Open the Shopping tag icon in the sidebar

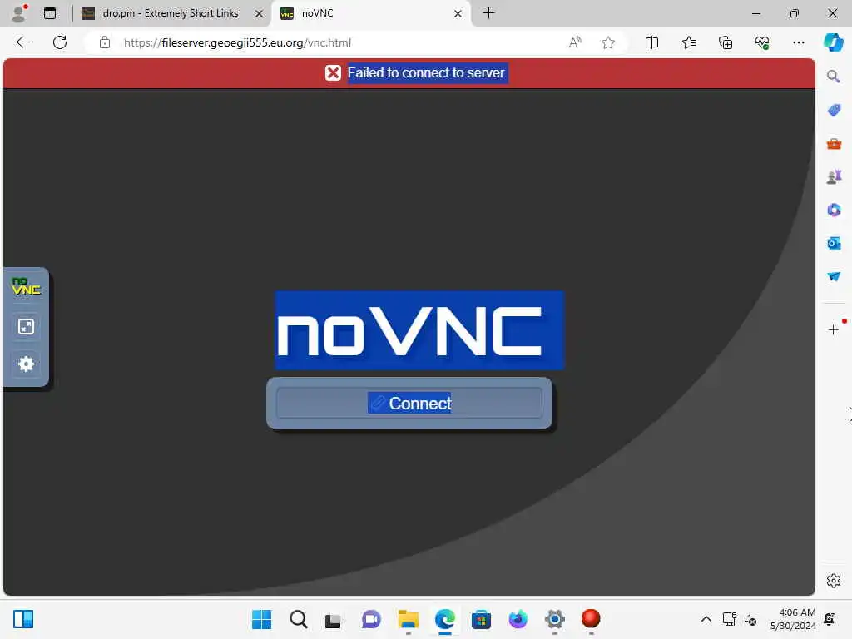[x=834, y=111]
